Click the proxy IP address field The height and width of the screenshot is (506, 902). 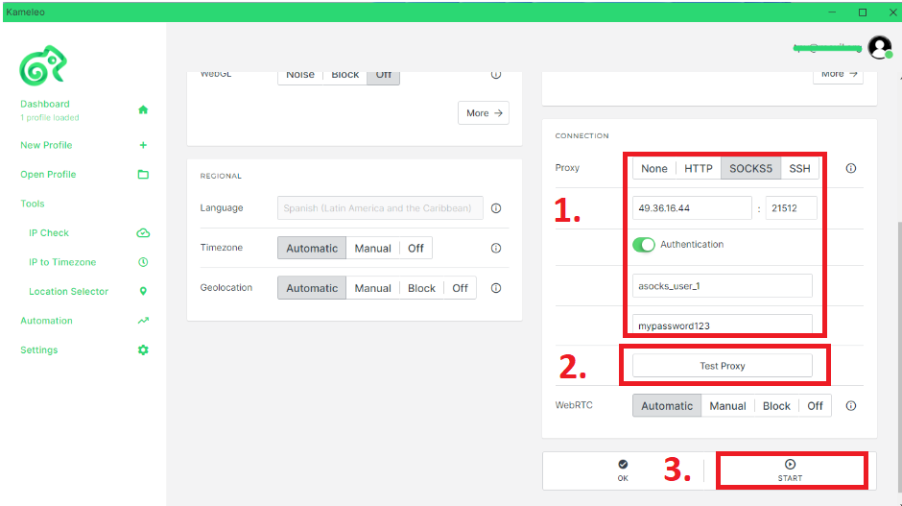coord(692,207)
